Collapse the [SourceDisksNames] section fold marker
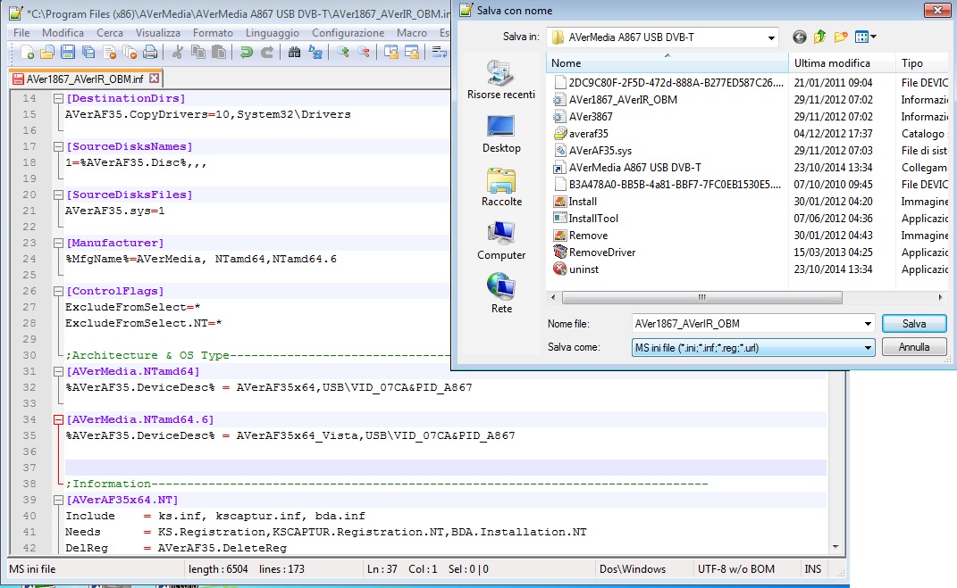This screenshot has height=588, width=957. [x=58, y=146]
